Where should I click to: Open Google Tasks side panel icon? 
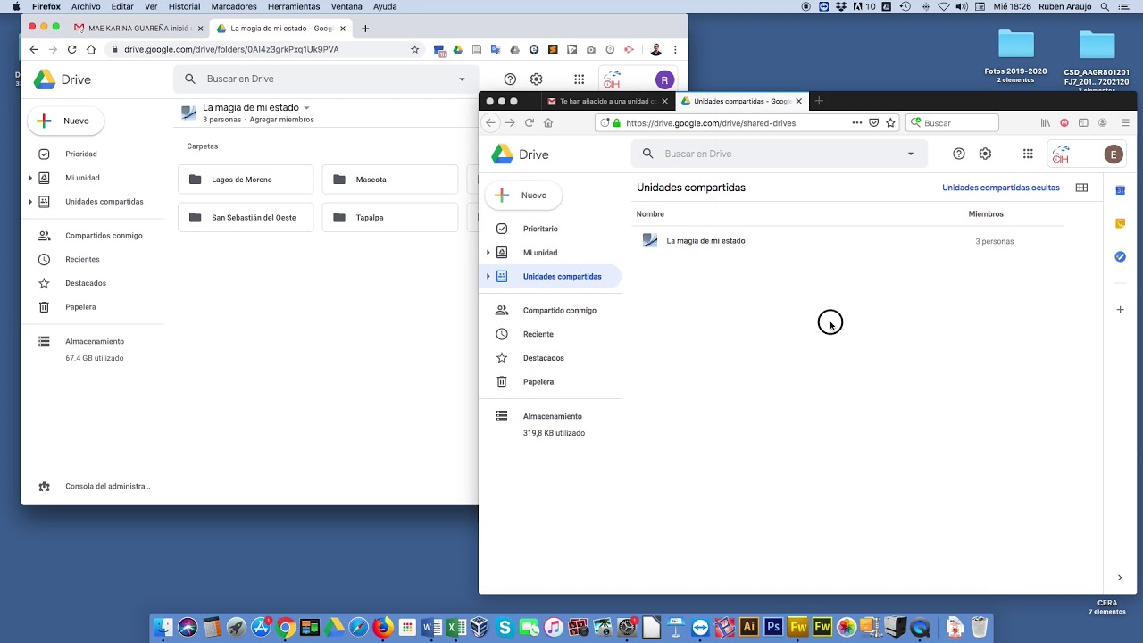pyautogui.click(x=1120, y=257)
